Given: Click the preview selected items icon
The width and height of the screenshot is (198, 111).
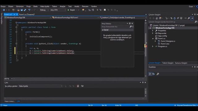Looking at the screenshot, I should tap(192, 18).
